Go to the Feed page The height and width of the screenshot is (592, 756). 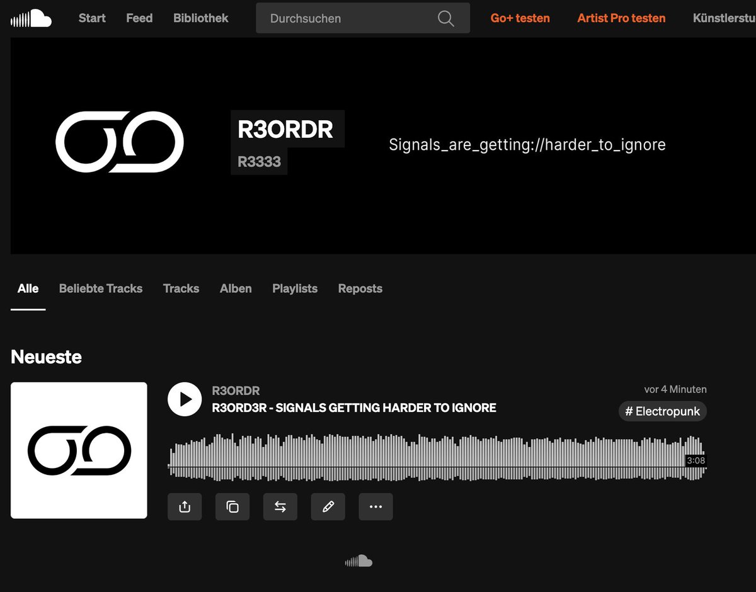coord(139,18)
